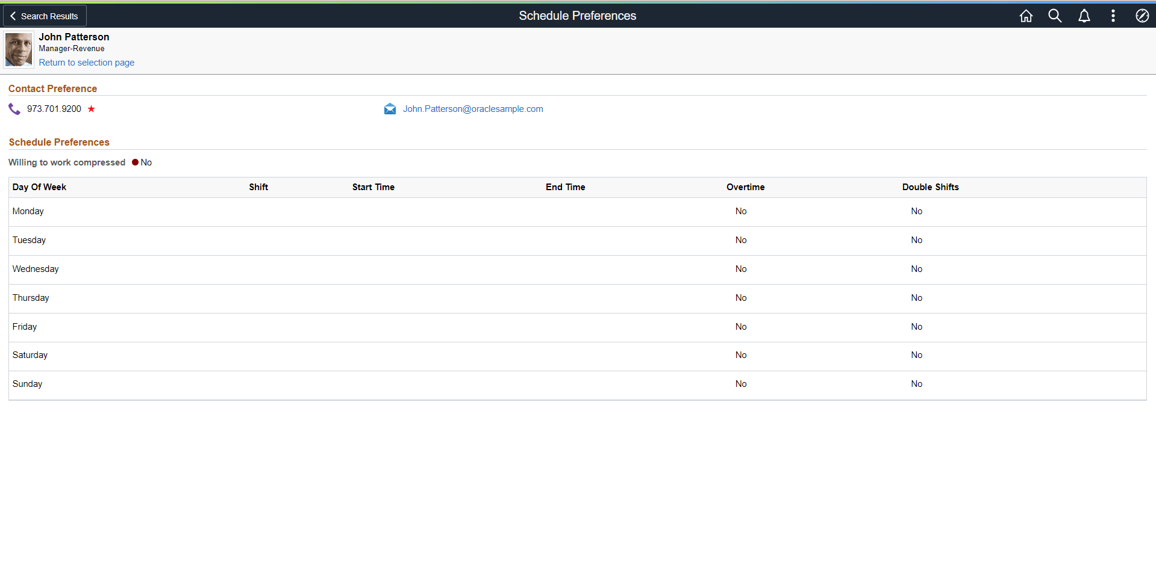
Task: Click the Day Of Week column header
Action: pyautogui.click(x=39, y=187)
